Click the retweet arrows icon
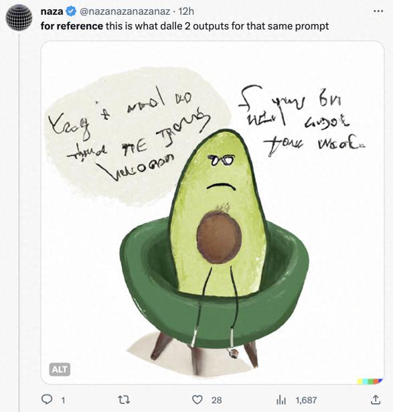 pos(124,400)
